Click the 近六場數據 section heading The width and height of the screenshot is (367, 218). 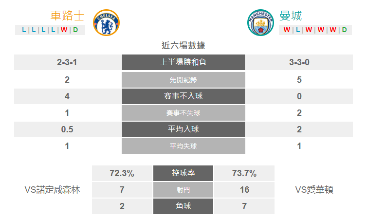pos(183,45)
